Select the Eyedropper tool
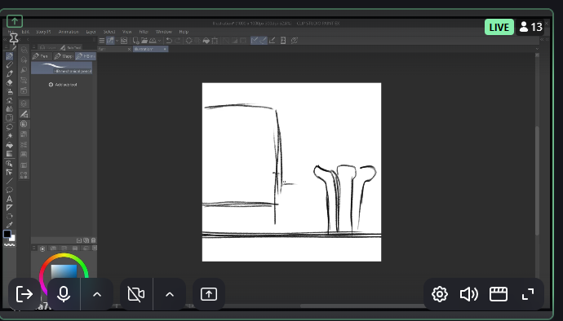The image size is (563, 321). coord(10,225)
